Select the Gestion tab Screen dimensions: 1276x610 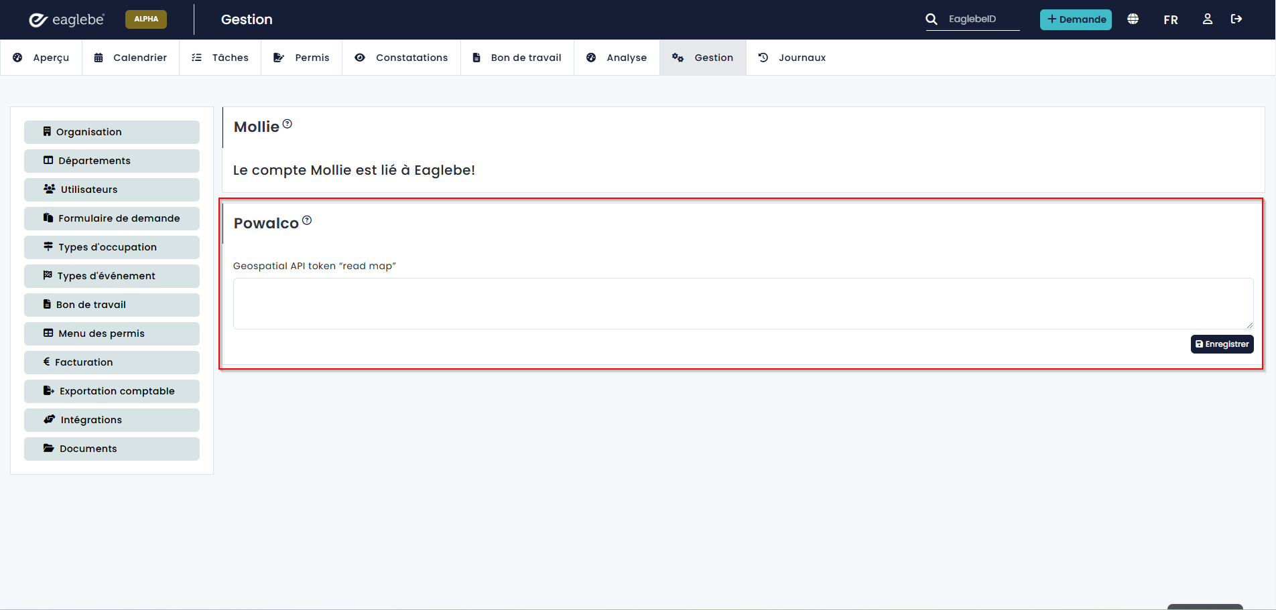point(703,58)
